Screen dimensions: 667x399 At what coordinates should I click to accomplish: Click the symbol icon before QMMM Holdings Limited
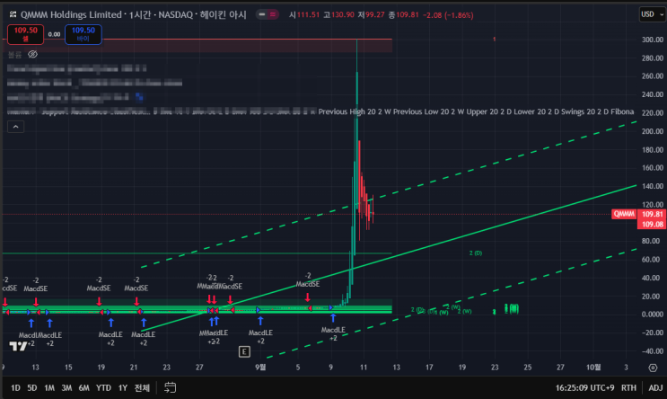[13, 14]
